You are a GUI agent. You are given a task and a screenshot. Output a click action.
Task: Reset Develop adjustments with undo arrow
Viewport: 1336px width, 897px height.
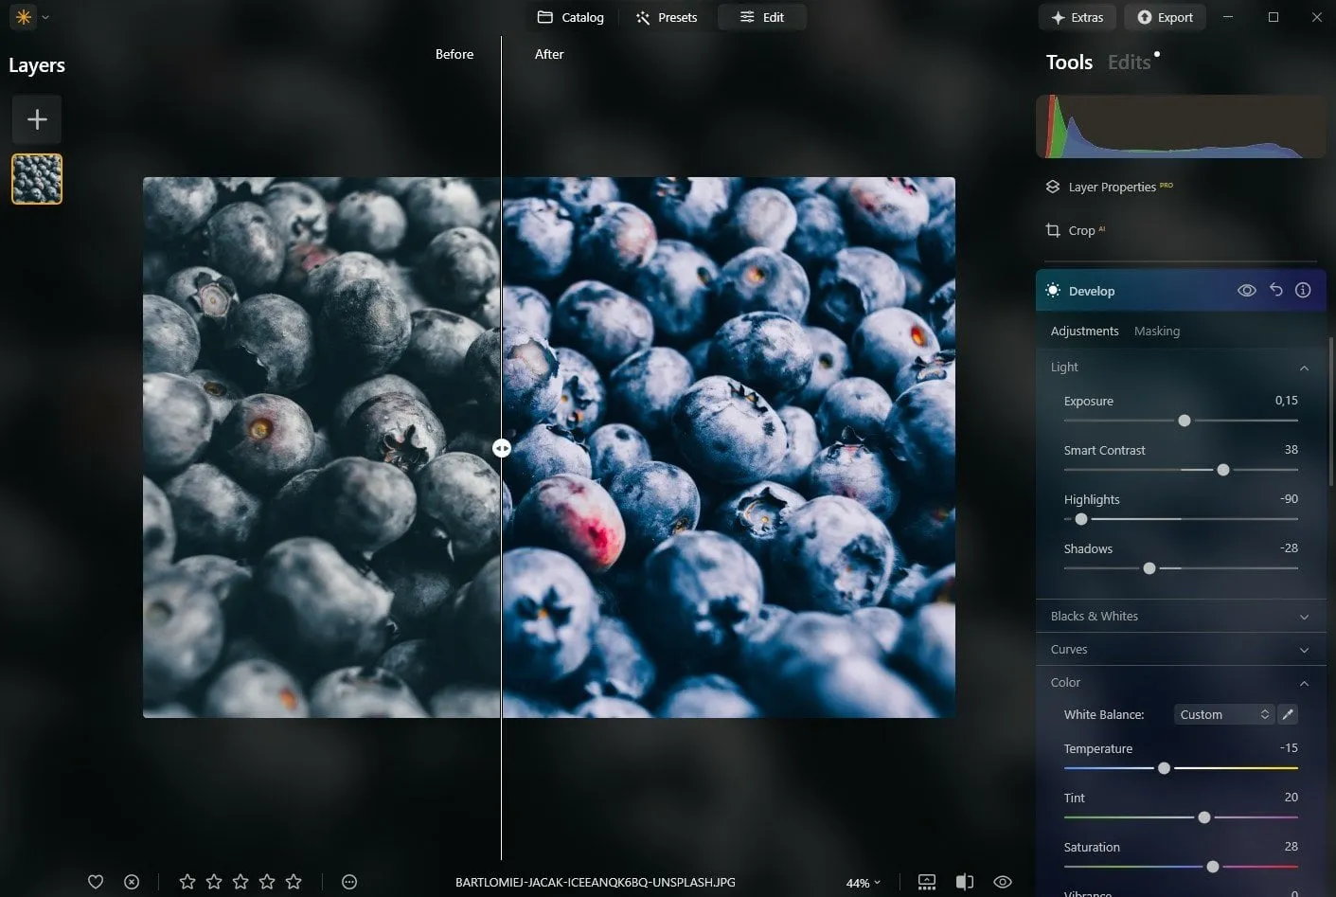pos(1276,291)
